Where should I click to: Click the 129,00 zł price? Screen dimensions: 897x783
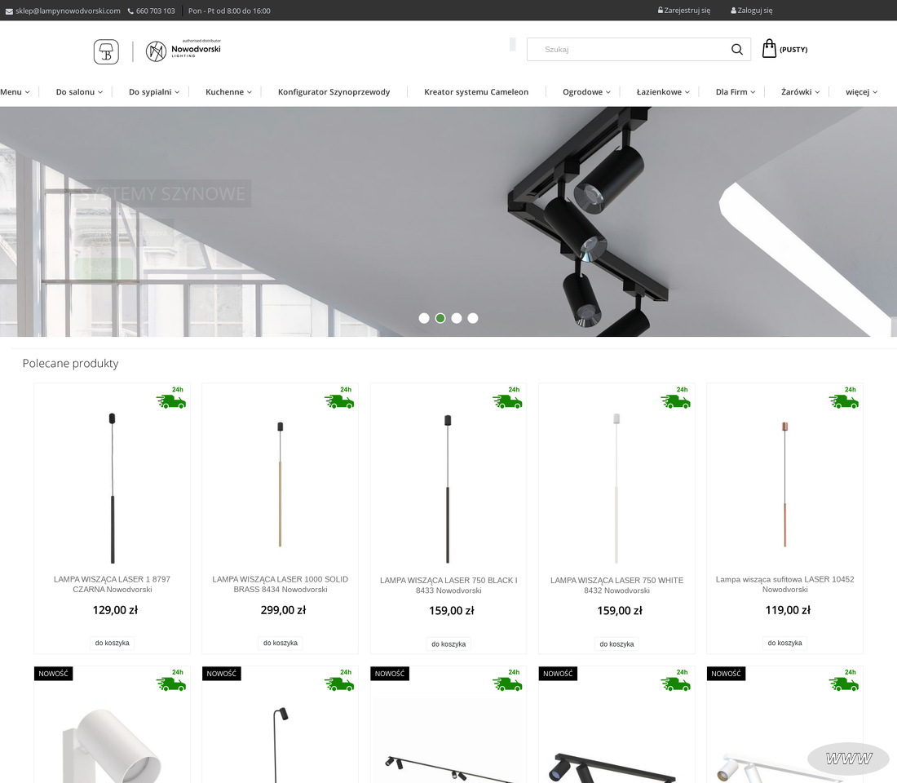coord(115,610)
